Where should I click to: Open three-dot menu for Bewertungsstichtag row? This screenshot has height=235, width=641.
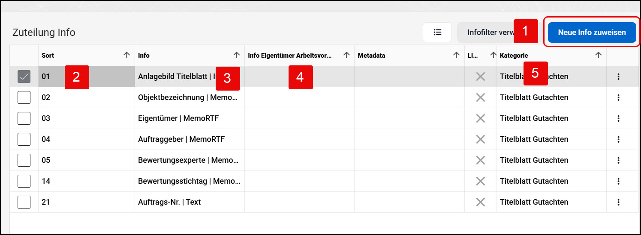618,181
